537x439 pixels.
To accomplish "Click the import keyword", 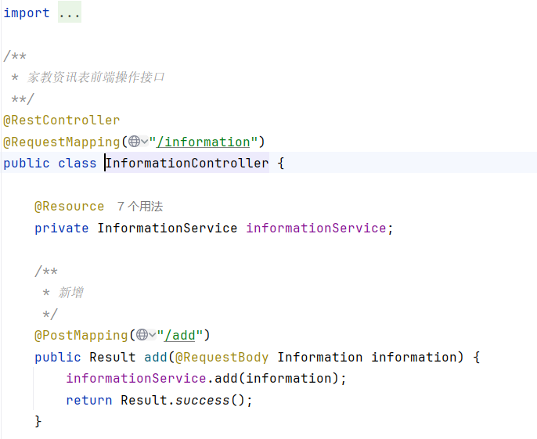I will point(27,13).
